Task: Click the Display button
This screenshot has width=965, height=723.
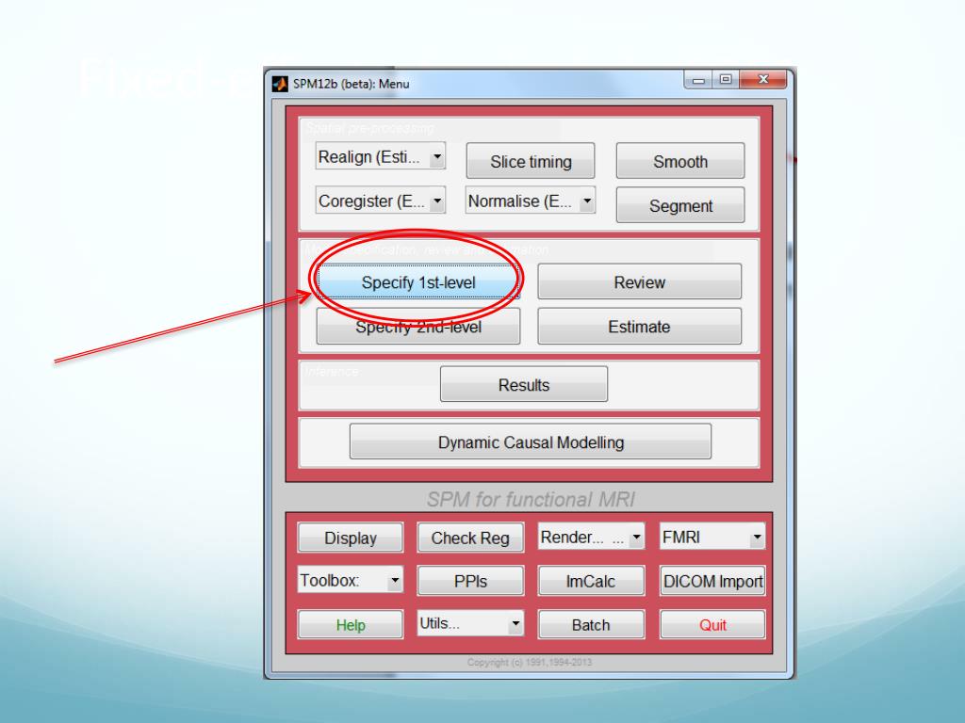Action: point(351,538)
